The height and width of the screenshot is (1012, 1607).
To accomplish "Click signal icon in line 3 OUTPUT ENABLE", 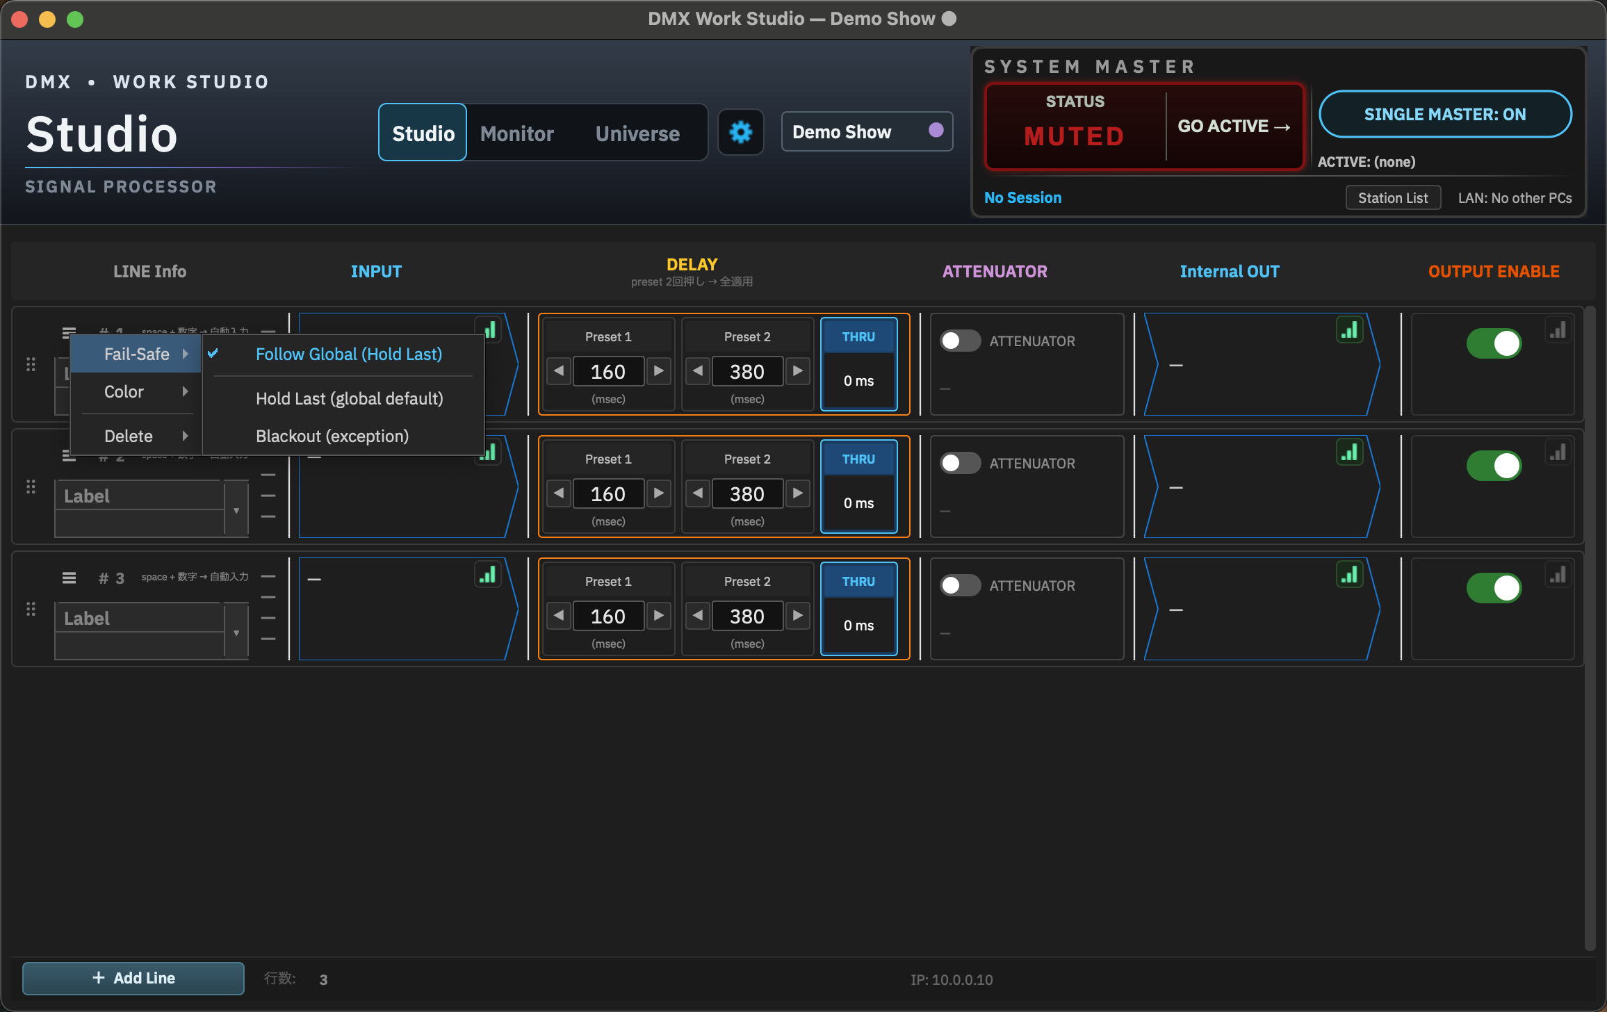I will (x=1558, y=575).
